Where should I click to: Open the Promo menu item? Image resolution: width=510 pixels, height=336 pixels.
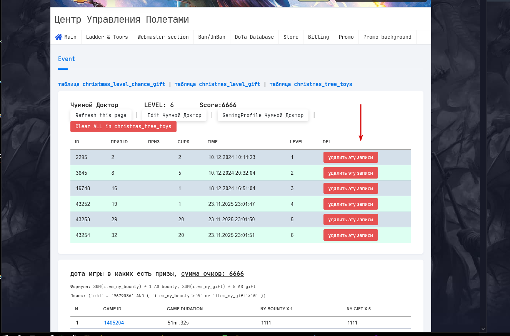tap(346, 37)
